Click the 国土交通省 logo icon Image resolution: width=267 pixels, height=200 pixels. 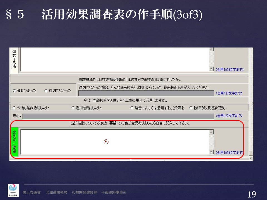(13, 191)
